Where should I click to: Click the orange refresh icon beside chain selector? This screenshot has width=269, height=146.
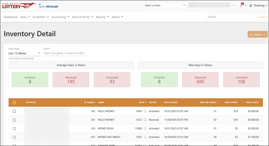[234, 5]
